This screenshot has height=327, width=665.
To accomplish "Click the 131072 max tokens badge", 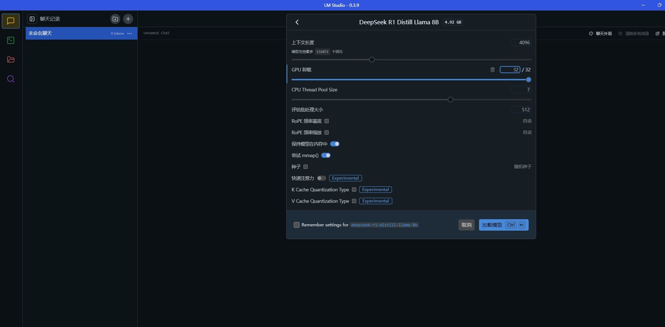I will point(322,52).
